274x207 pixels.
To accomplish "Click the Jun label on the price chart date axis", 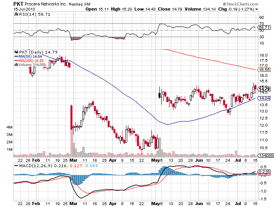I will 199,160.
